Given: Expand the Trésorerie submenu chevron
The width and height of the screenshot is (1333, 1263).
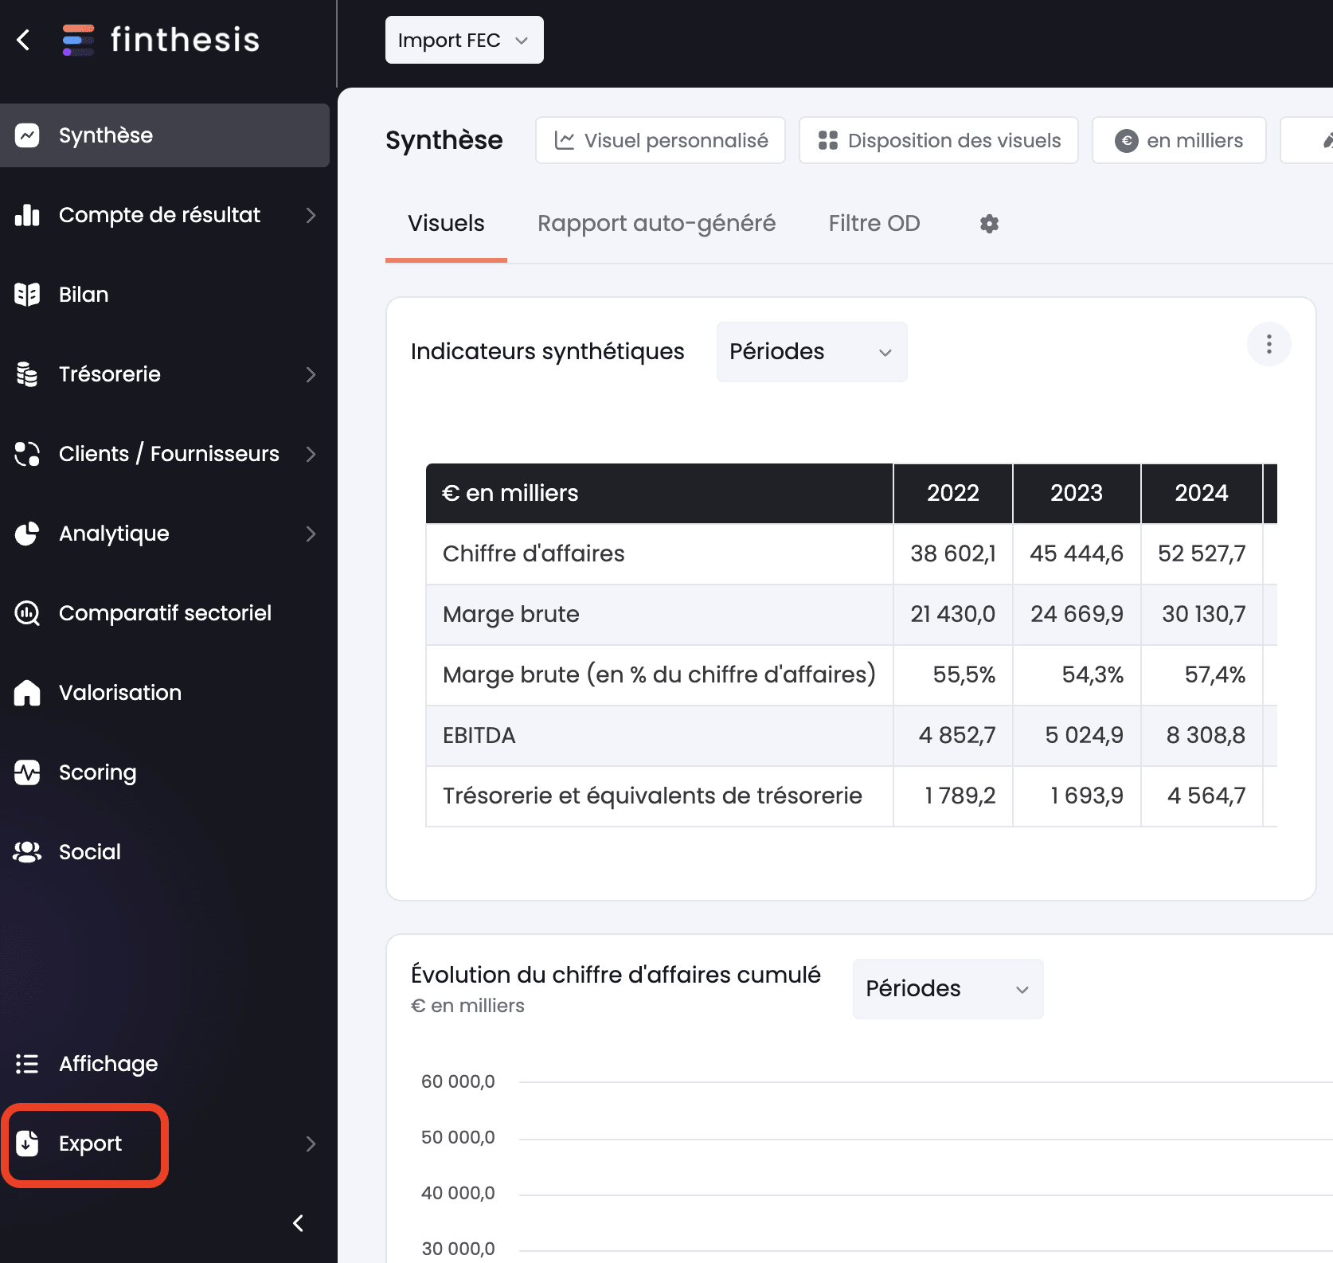Looking at the screenshot, I should tap(311, 374).
